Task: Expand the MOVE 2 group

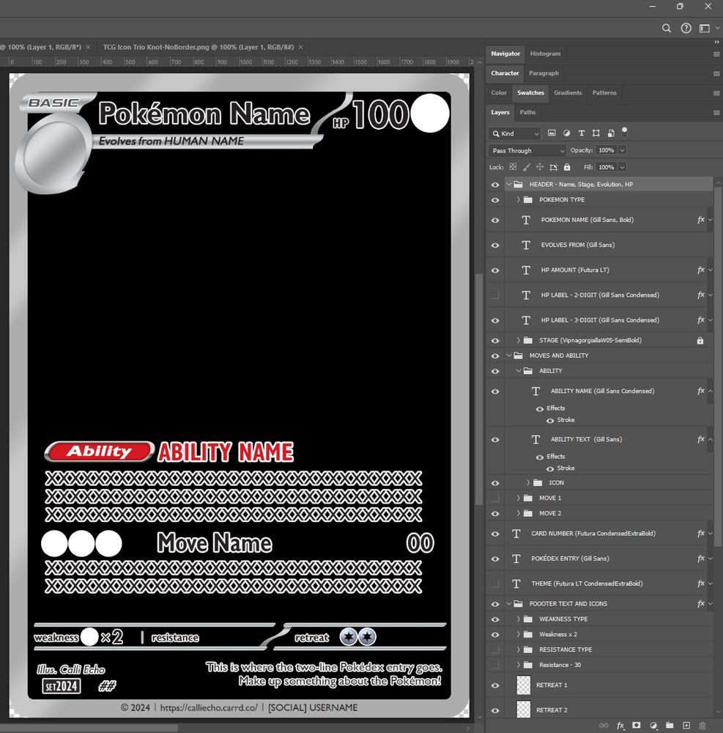Action: point(518,513)
